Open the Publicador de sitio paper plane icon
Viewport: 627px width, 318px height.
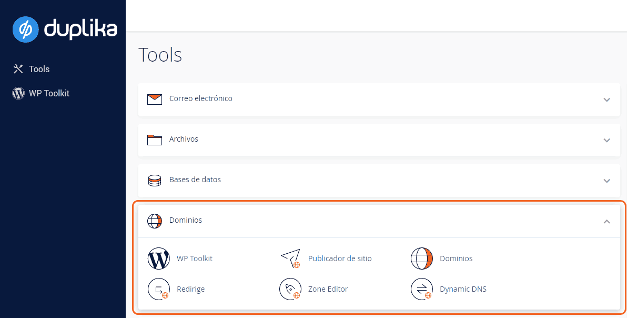pos(290,259)
